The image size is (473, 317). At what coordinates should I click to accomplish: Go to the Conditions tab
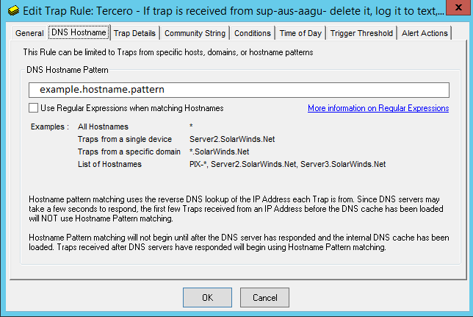pos(253,33)
